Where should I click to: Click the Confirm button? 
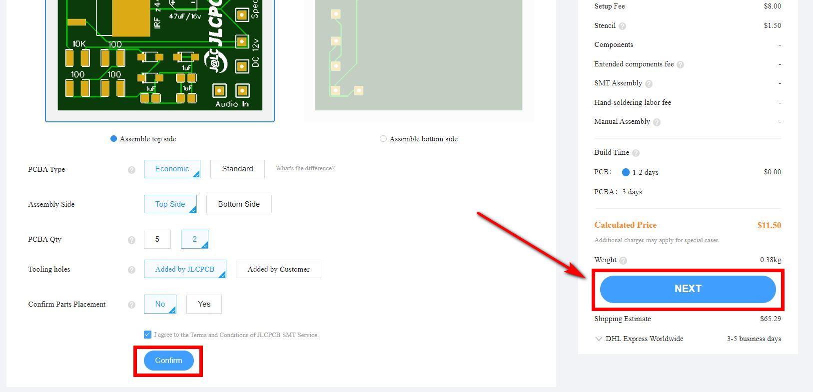click(x=168, y=361)
